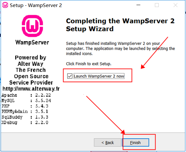This screenshot has width=186, height=152.
Task: Click the PHP 5.4.3 version line
Action: [25, 106]
